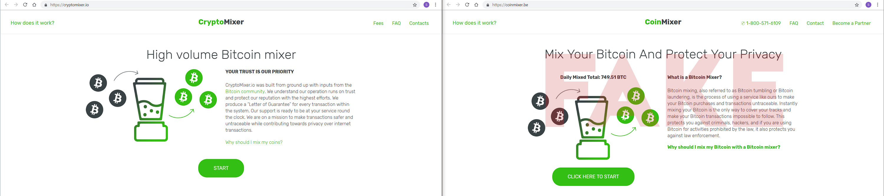Screen dimensions: 884x196
Task: Click the green START button
Action: pos(221,168)
